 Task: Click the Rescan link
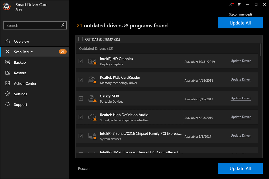(84, 168)
